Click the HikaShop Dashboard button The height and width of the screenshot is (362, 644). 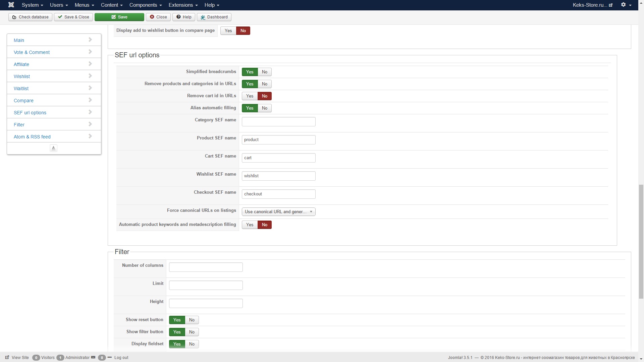click(214, 17)
